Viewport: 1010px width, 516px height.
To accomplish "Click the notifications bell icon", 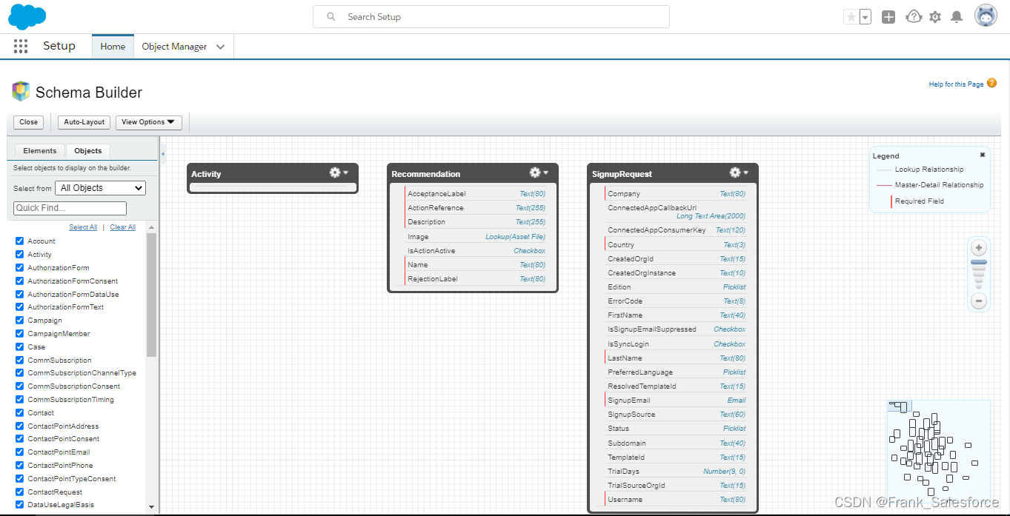I will tap(957, 16).
